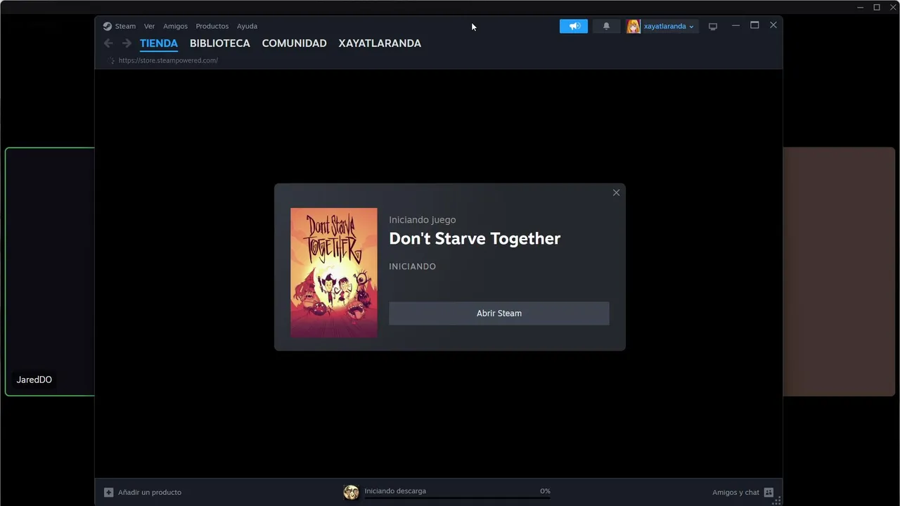The width and height of the screenshot is (900, 506).
Task: Click the xayatlaranda avatar picture
Action: point(634,26)
